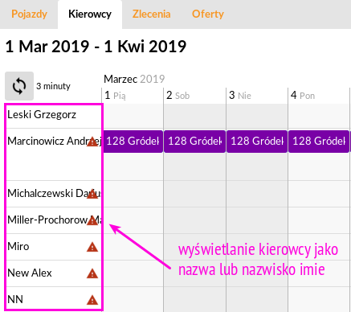
Task: Open 128 Gródek event on March 1
Action: tap(133, 142)
